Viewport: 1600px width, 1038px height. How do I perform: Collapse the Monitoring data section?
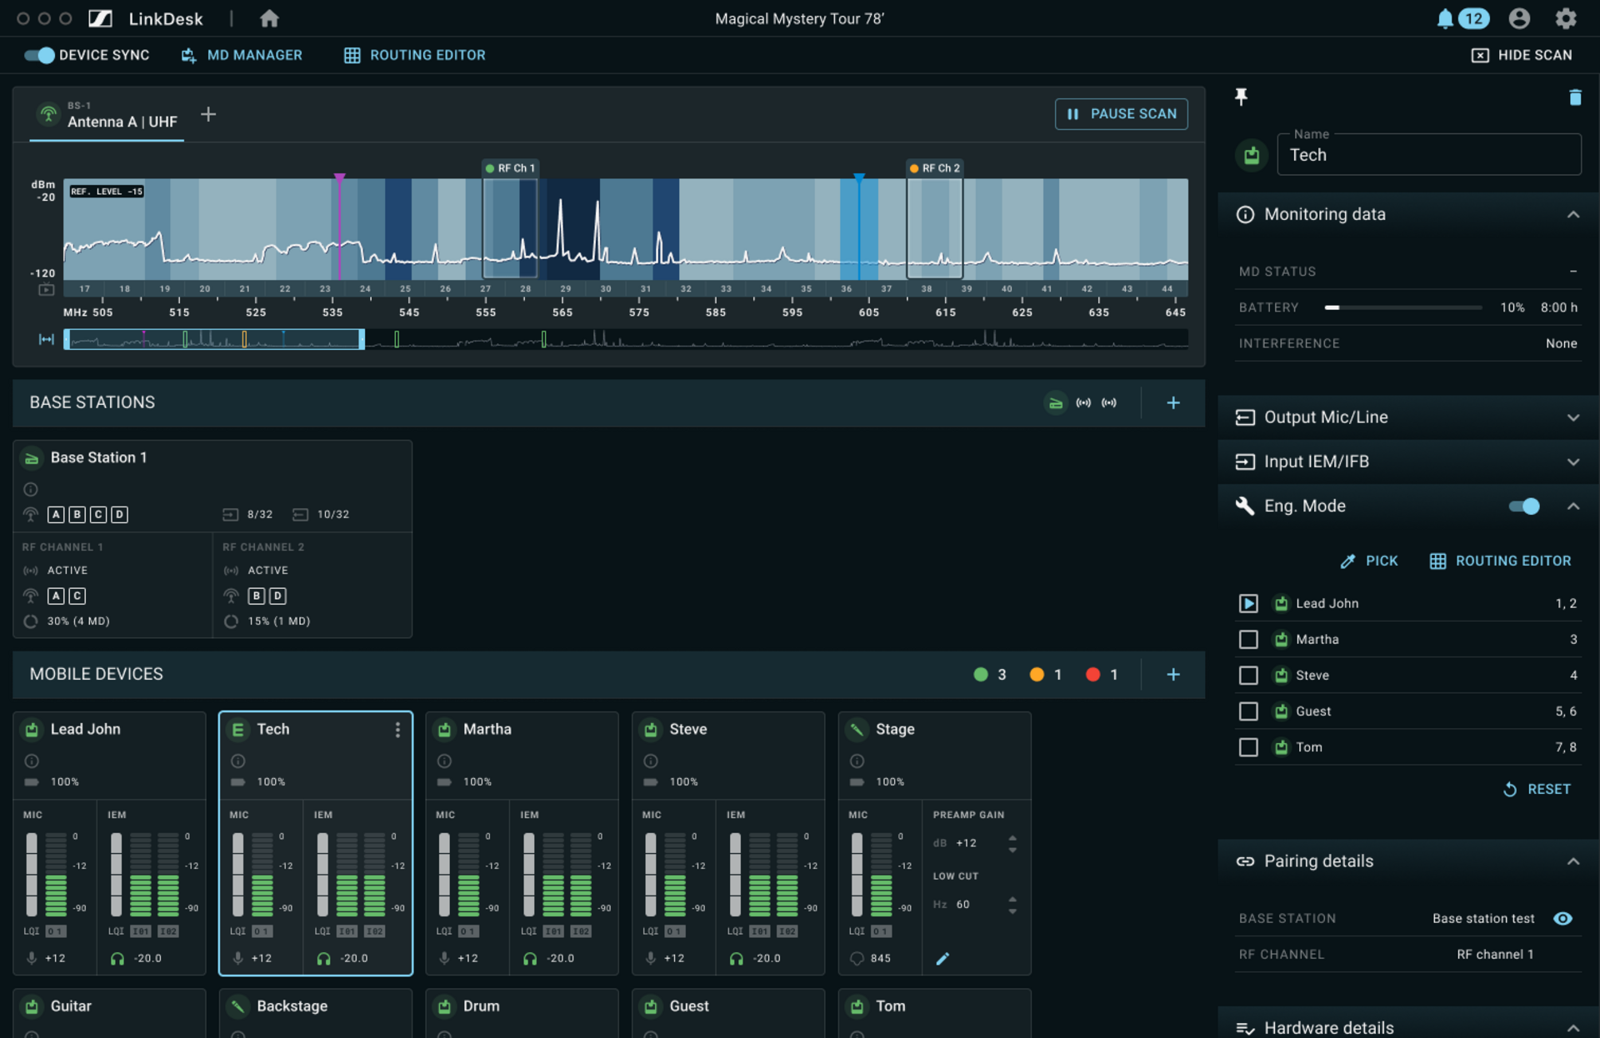(x=1572, y=214)
